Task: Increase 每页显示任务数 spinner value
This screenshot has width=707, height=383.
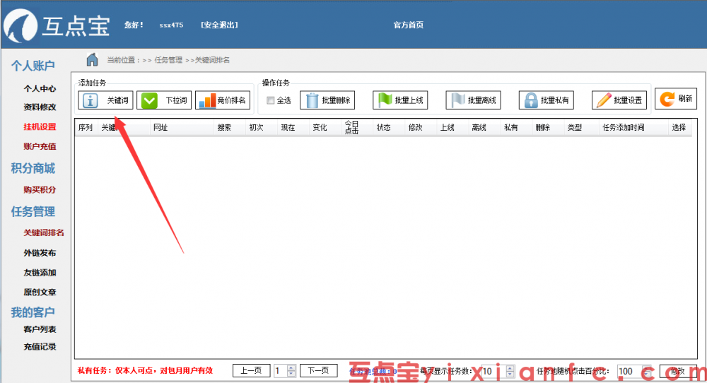Action: point(510,368)
